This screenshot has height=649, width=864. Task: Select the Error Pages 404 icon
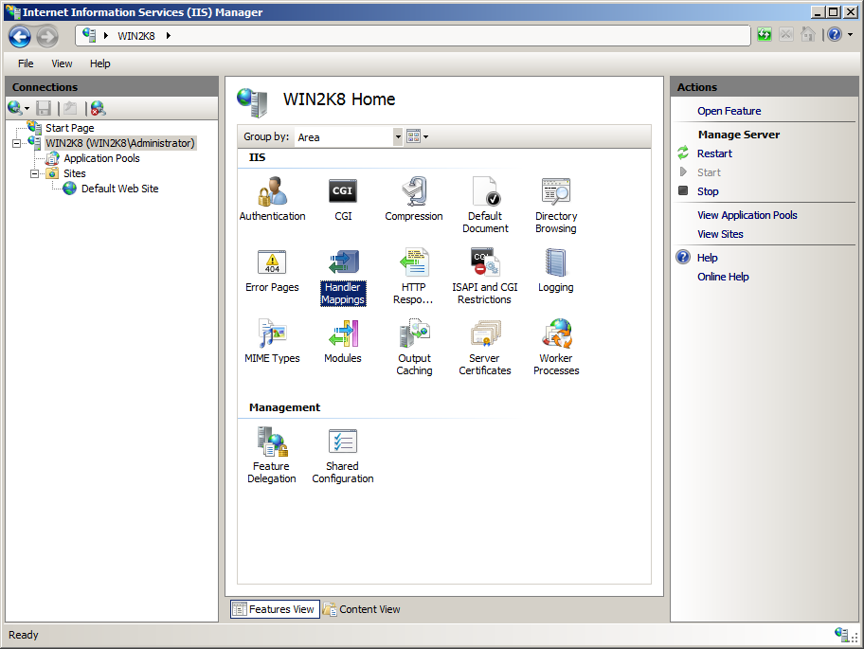click(x=272, y=263)
